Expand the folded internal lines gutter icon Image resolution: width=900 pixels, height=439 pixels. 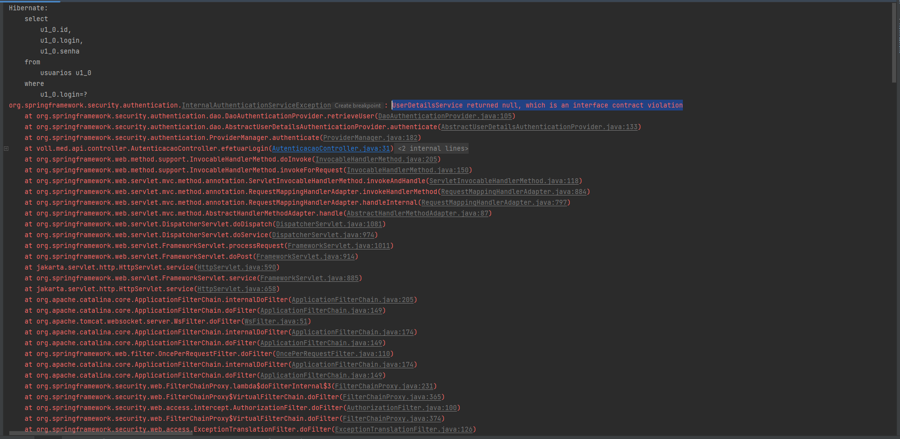(x=6, y=148)
